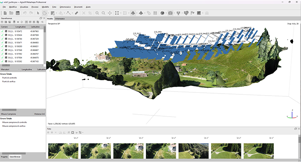Expand the dense cloud view dropdown arrow
Screen dimensions: 301x162
129,13
